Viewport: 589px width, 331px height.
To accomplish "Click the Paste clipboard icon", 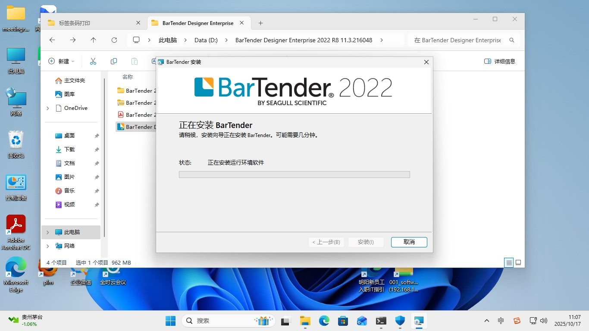I will point(135,61).
